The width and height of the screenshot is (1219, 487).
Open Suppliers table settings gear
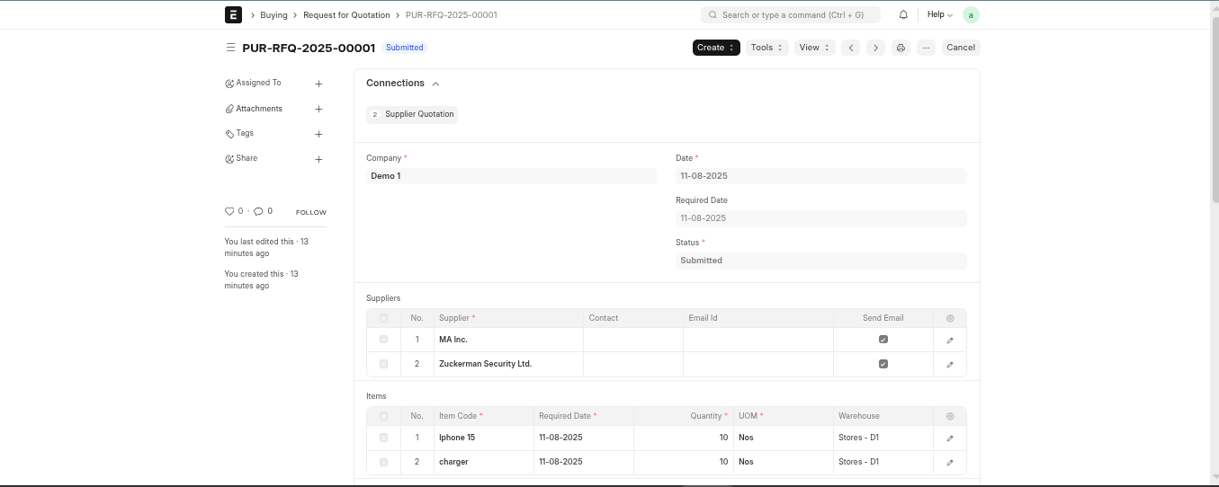pyautogui.click(x=950, y=318)
